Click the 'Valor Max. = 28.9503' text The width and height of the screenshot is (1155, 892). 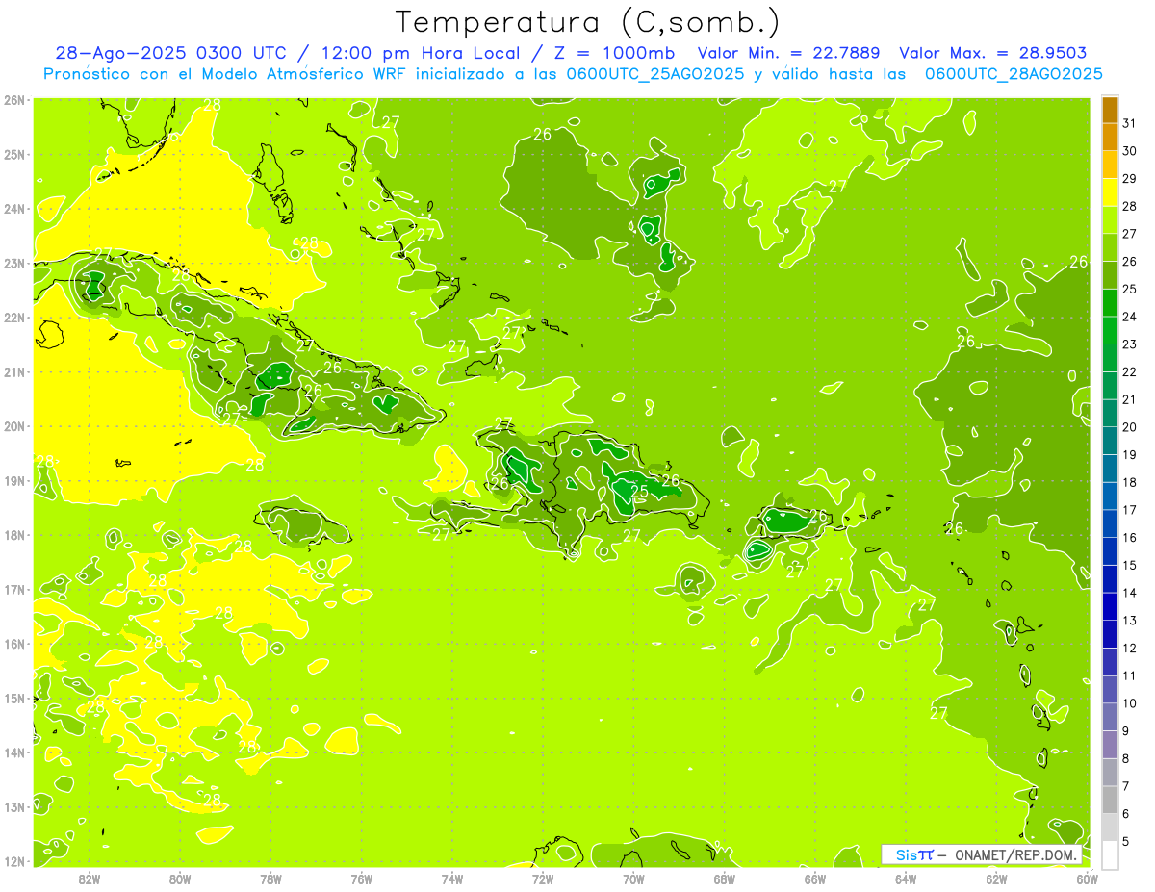click(x=993, y=53)
